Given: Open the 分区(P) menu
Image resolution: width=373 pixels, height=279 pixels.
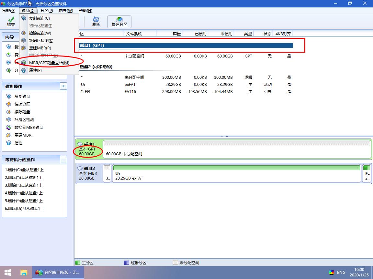Looking at the screenshot, I should [x=47, y=10].
